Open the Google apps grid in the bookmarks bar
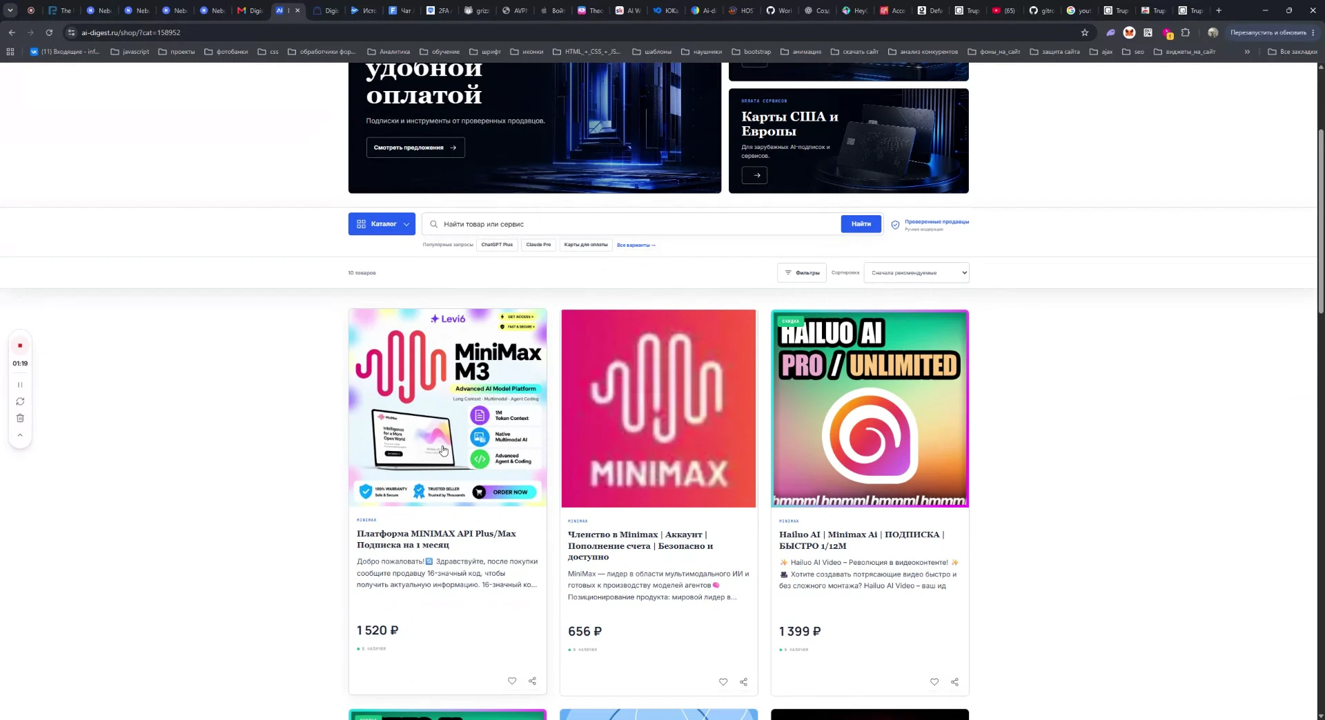 click(x=10, y=52)
